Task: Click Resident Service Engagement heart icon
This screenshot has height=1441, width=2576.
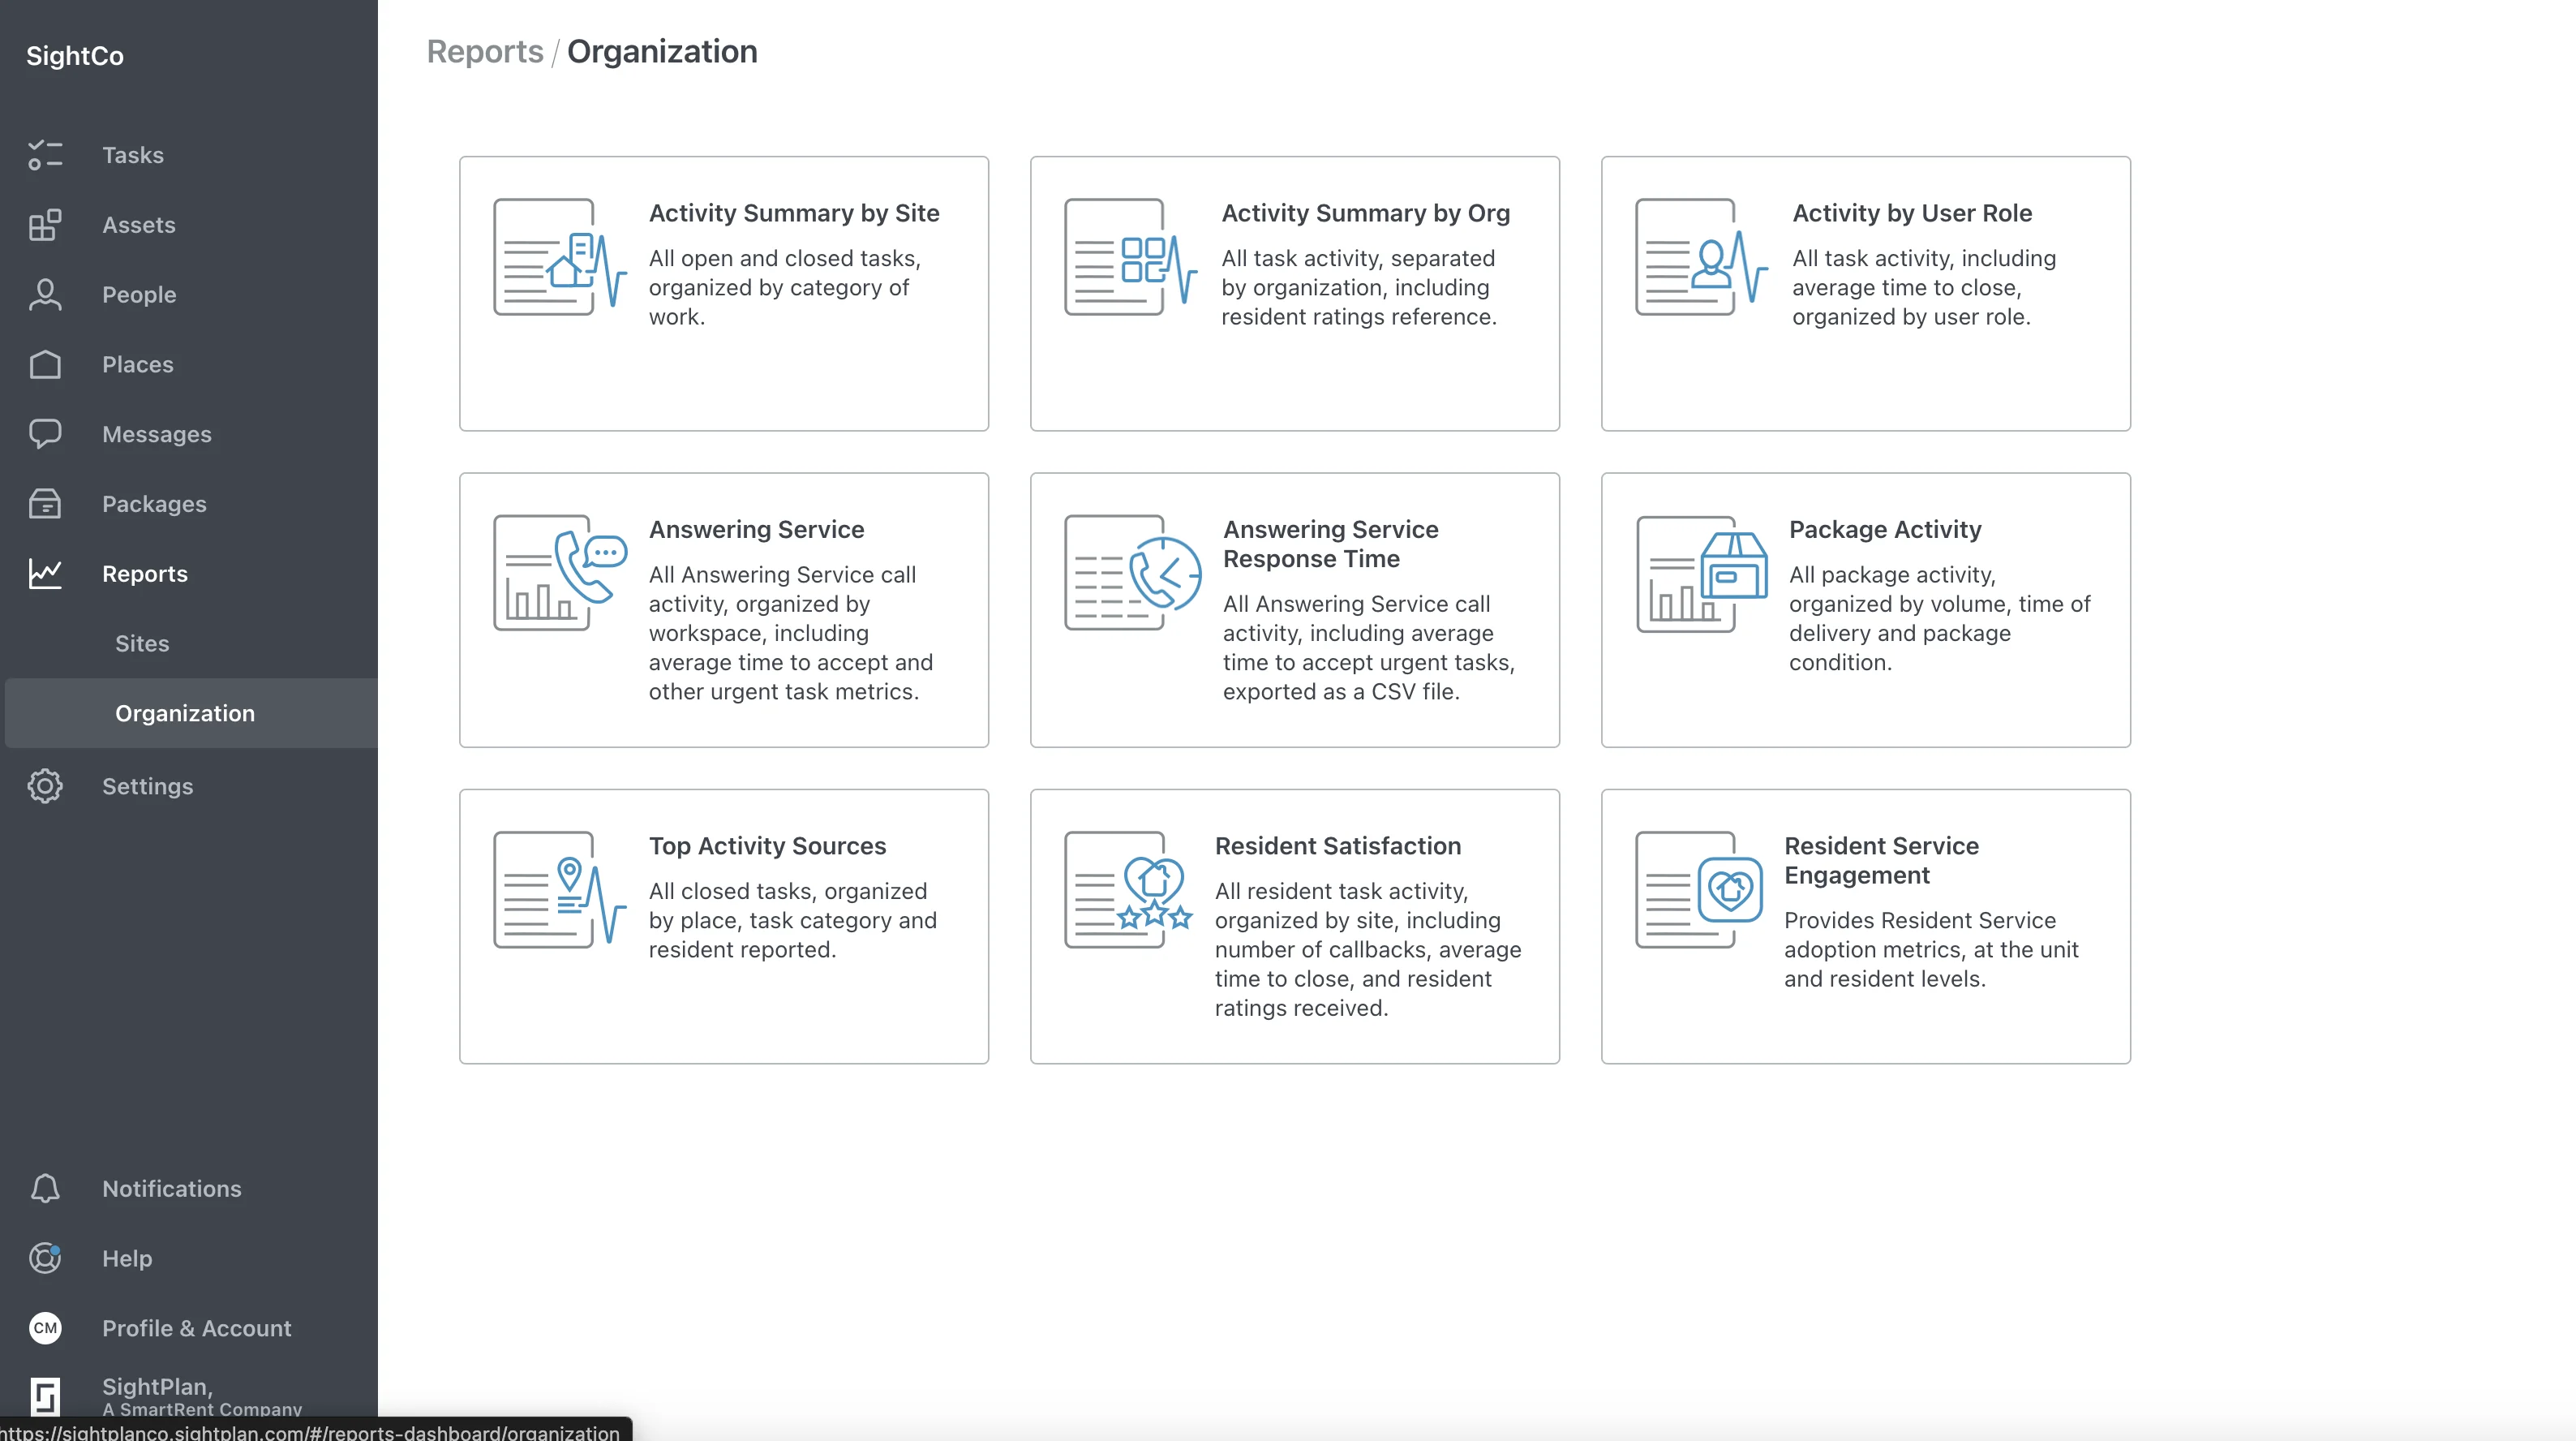Action: pos(1700,889)
